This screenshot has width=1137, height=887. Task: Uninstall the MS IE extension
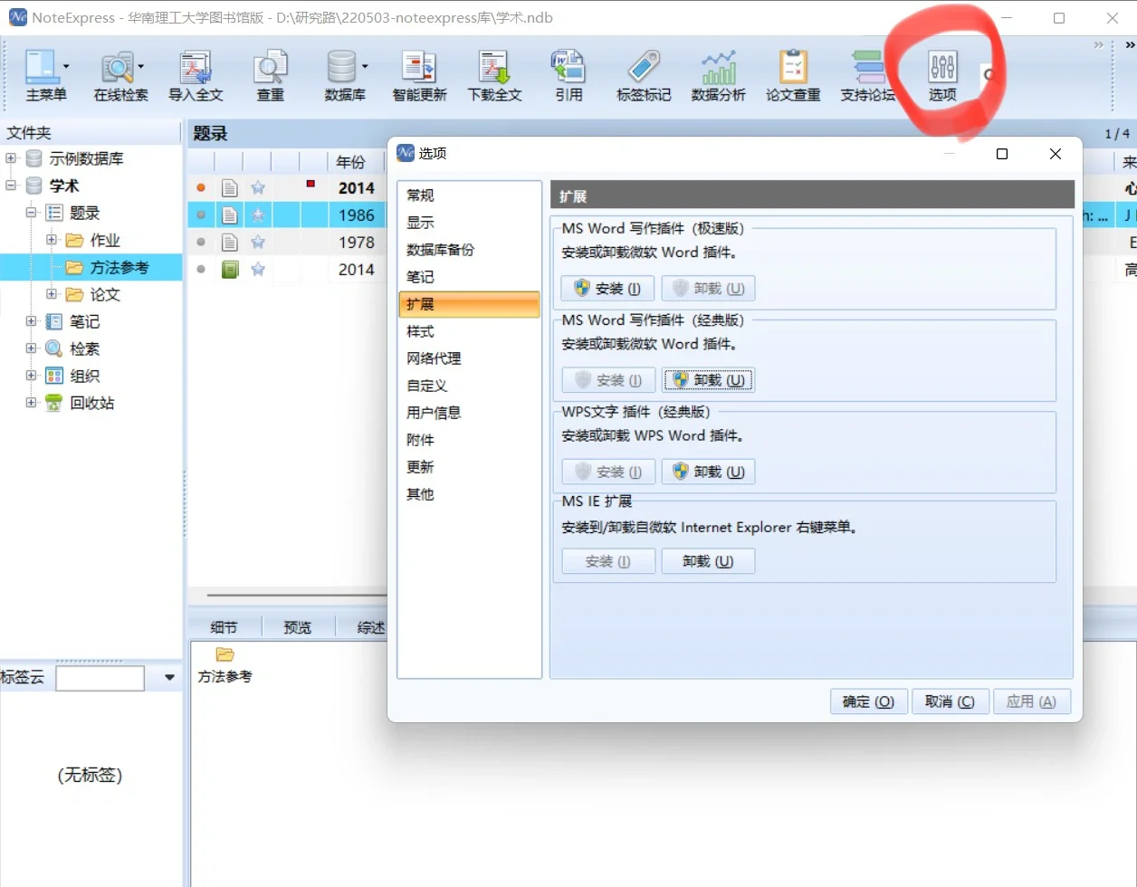tap(708, 561)
